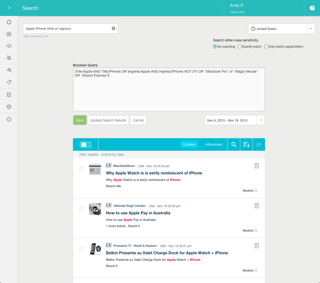Click the filter sliders icon in results bar
Screen dimensions: 320x283
[259, 144]
